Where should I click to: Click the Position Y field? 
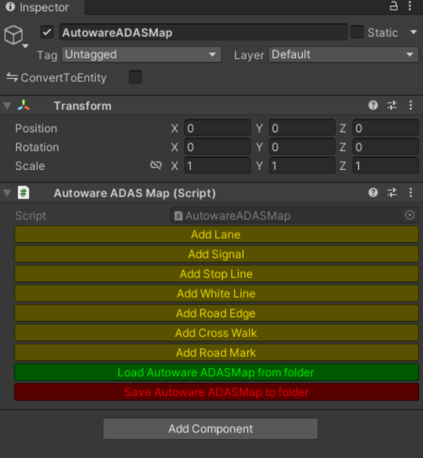click(302, 128)
